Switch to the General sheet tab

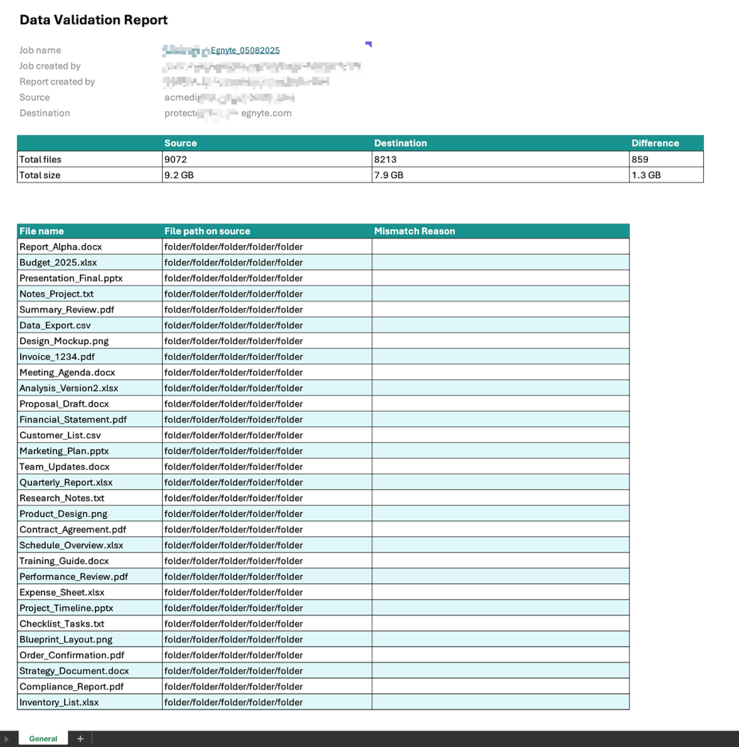point(43,739)
